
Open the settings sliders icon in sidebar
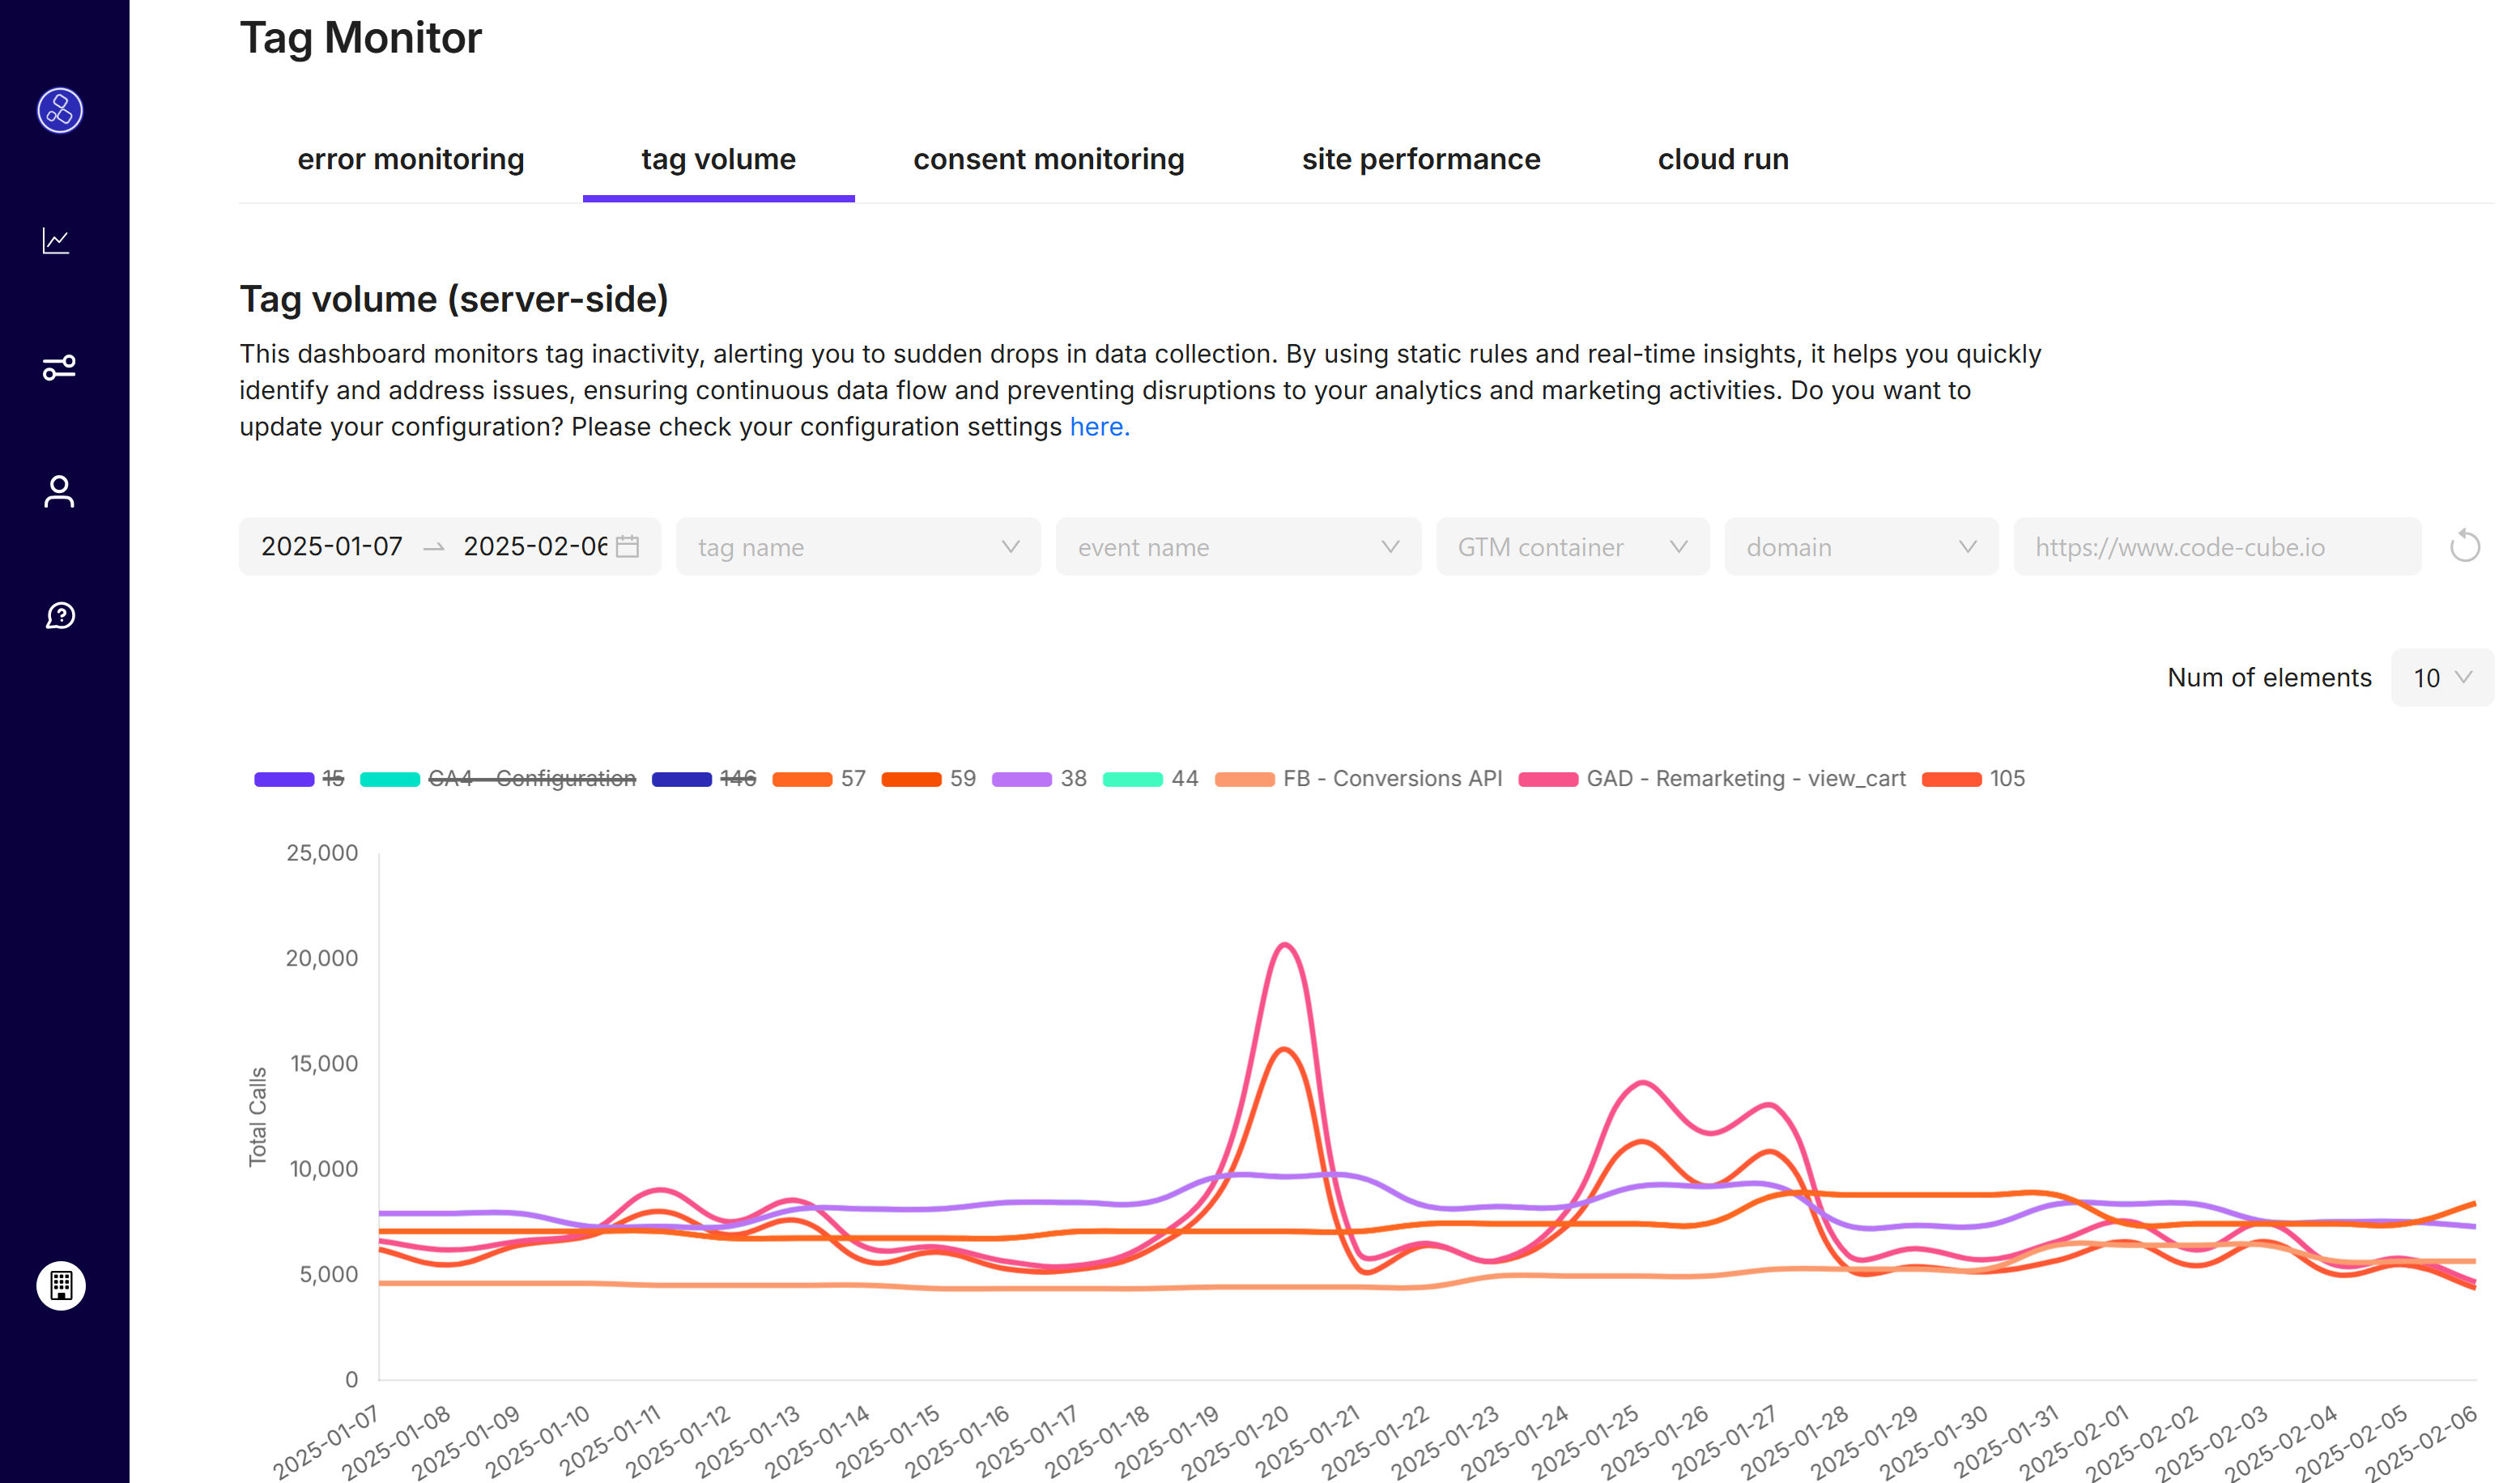(58, 366)
